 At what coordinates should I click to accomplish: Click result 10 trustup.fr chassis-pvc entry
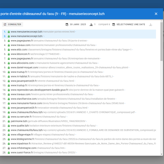tap(57, 72)
